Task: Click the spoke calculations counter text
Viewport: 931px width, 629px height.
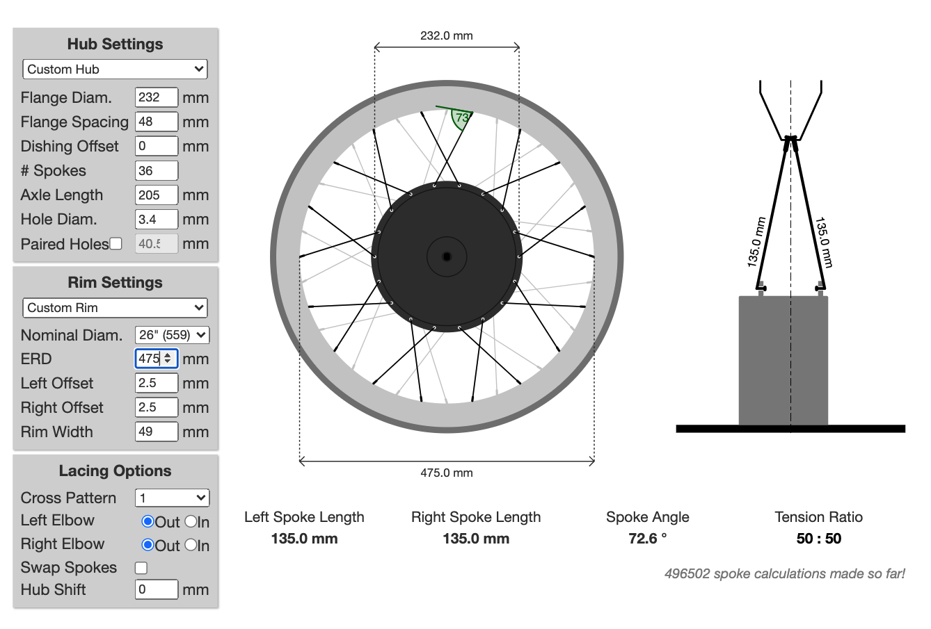Action: coord(785,574)
